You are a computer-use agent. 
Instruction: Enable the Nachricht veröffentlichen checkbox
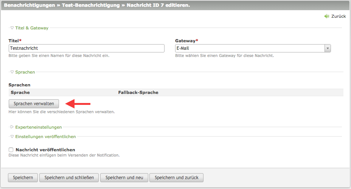(11, 150)
